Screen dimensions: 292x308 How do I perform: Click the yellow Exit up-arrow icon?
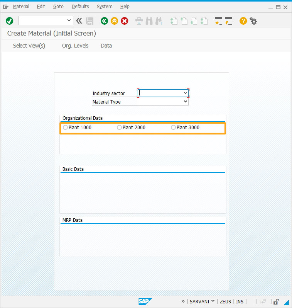pos(114,21)
